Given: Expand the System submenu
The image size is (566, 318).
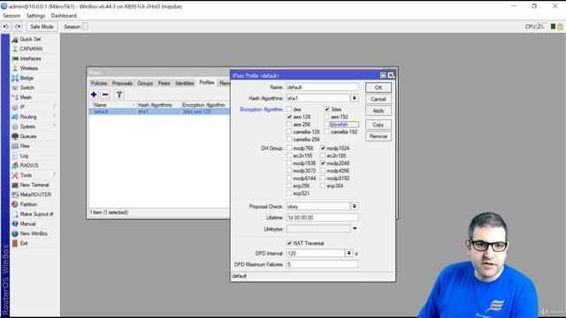Looking at the screenshot, I should [x=27, y=126].
